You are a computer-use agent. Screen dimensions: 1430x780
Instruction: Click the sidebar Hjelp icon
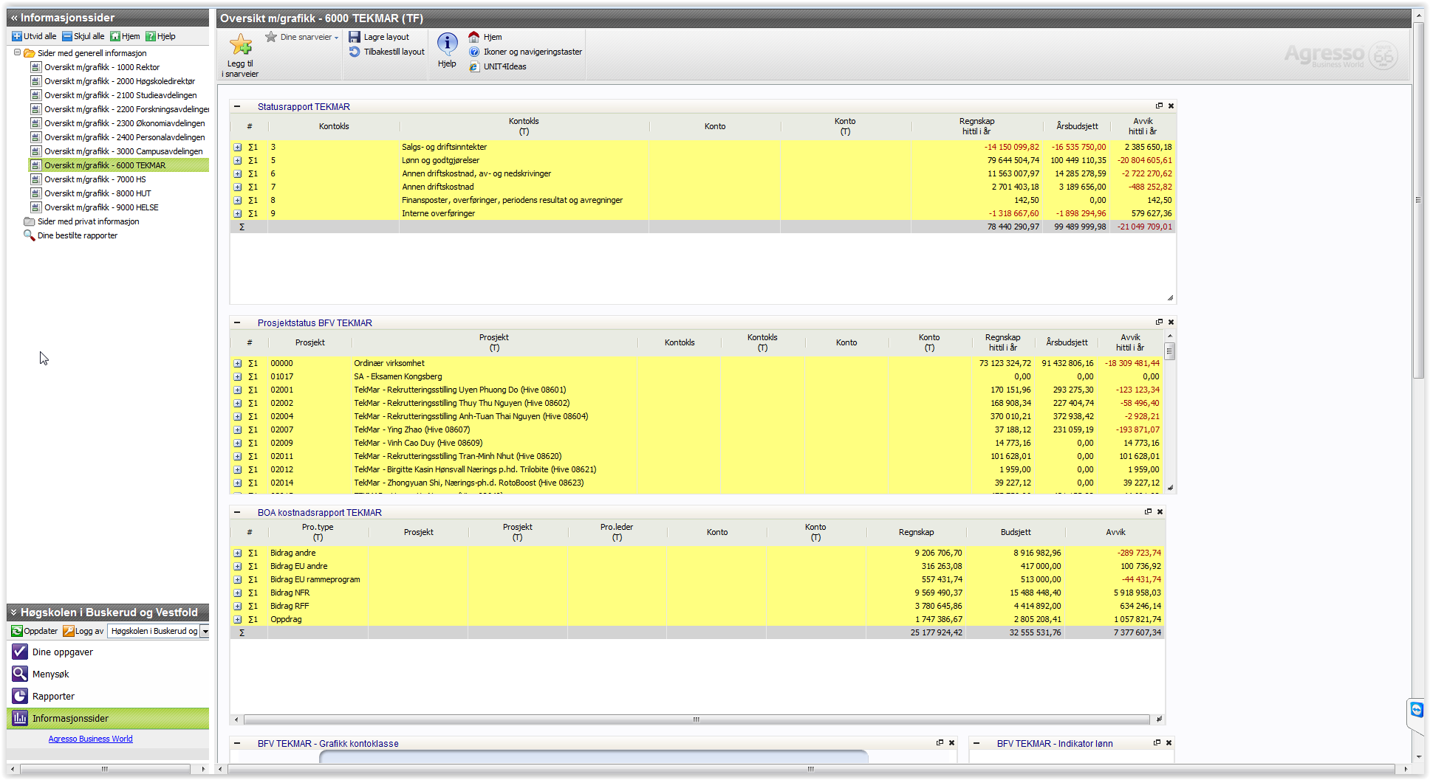(151, 36)
